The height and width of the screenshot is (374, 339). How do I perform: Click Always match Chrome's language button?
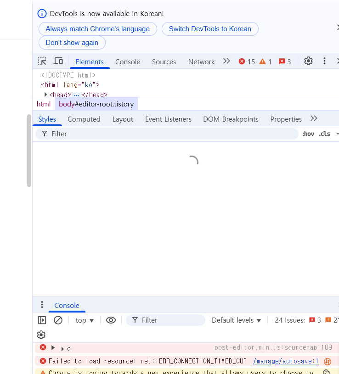click(x=98, y=29)
